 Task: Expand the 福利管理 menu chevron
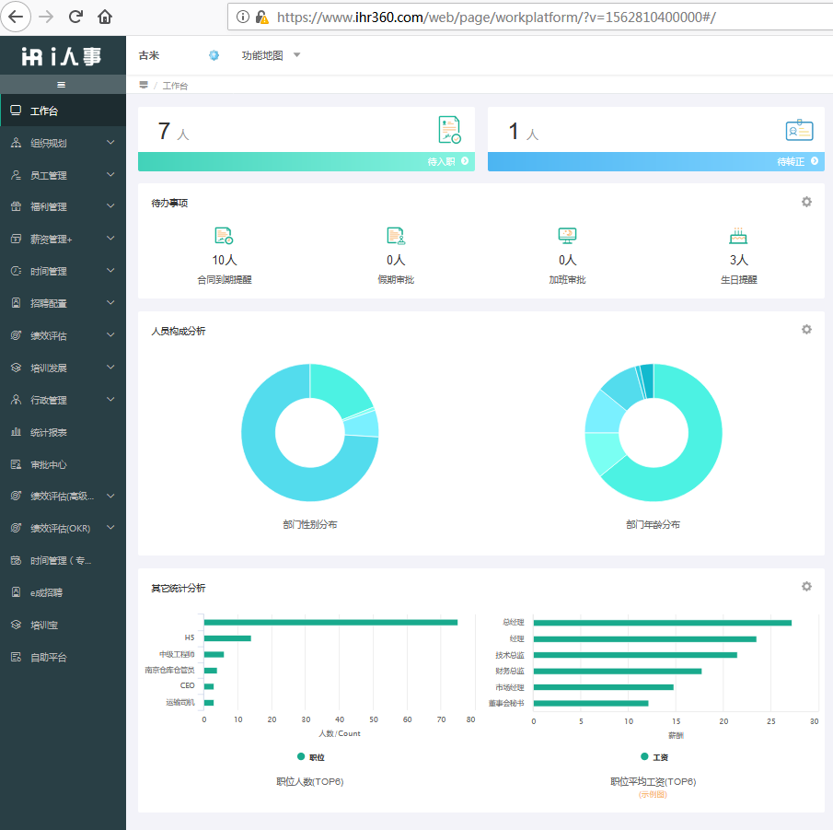coord(110,206)
